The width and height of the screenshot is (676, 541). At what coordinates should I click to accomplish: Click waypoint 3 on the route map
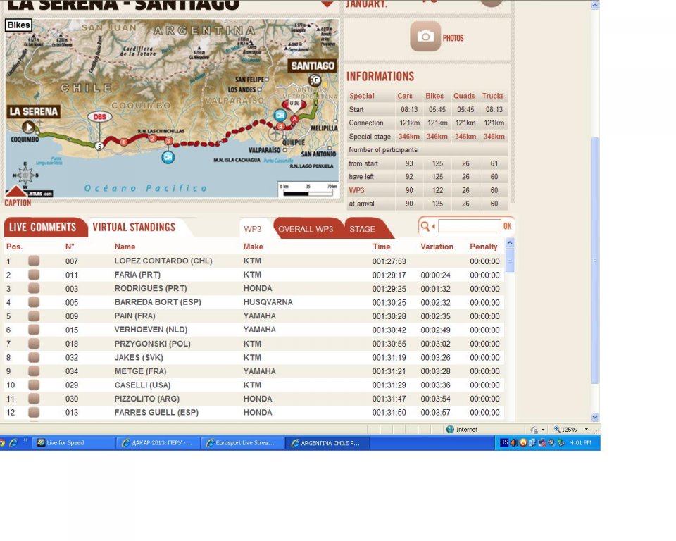click(168, 141)
